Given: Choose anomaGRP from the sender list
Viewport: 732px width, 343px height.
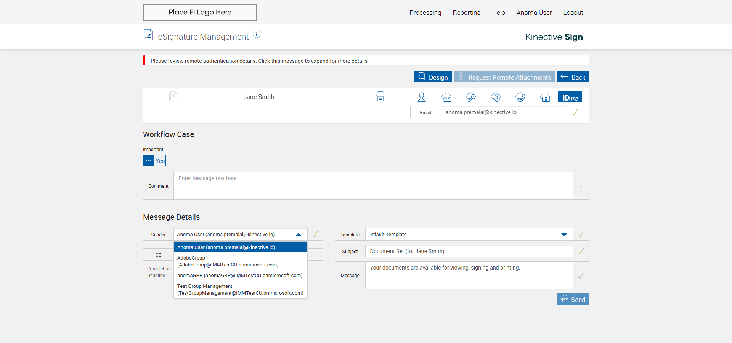Looking at the screenshot, I should [x=240, y=276].
